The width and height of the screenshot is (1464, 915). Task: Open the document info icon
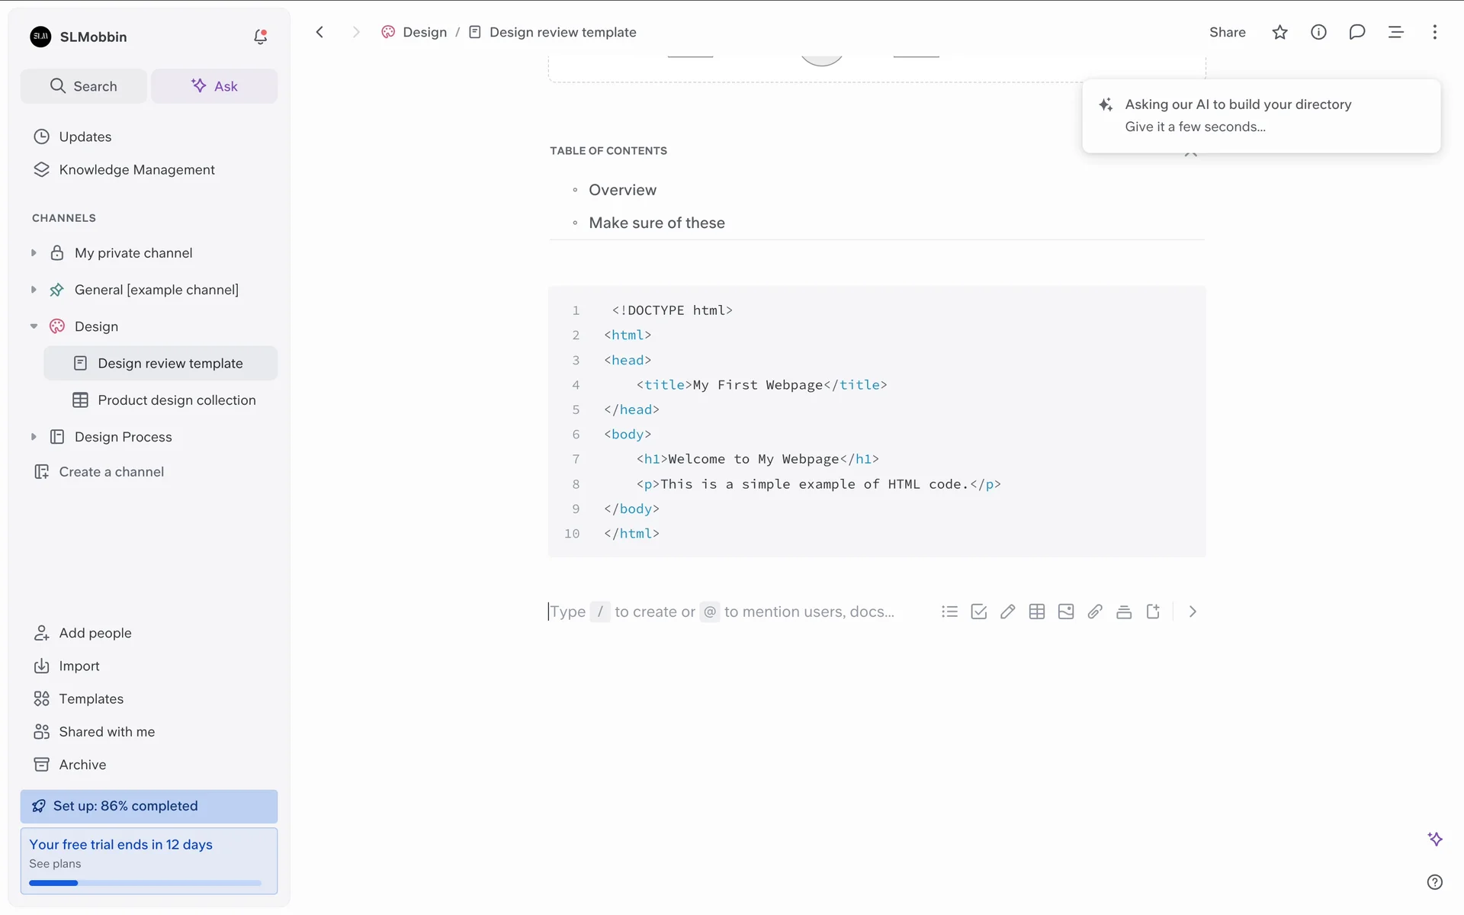1318,32
